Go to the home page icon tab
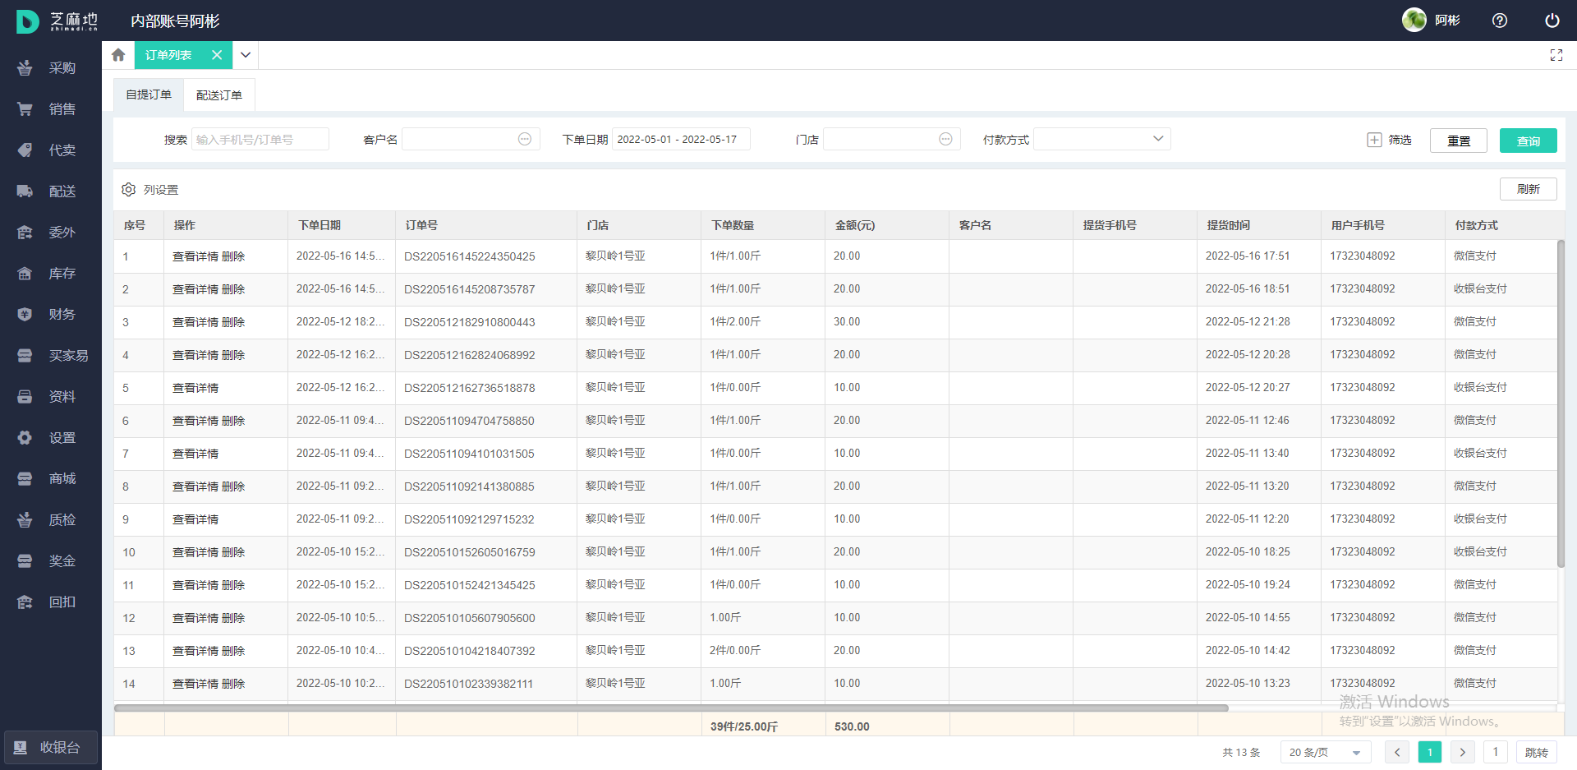 118,55
